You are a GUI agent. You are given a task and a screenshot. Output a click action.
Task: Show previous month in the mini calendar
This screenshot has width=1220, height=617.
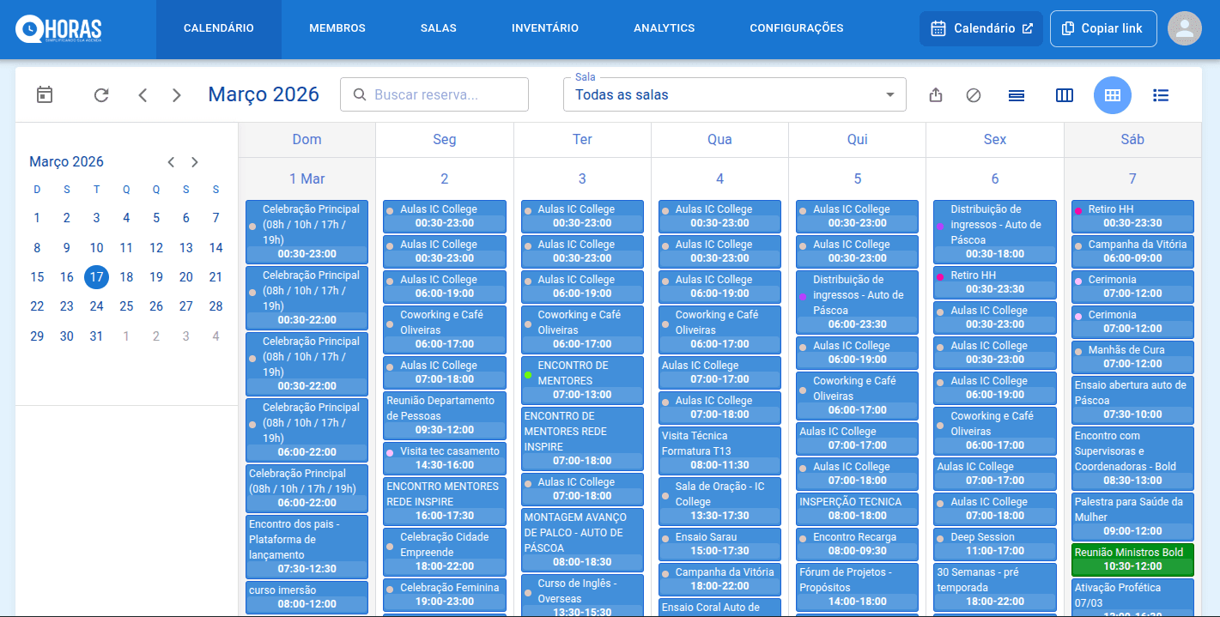170,161
